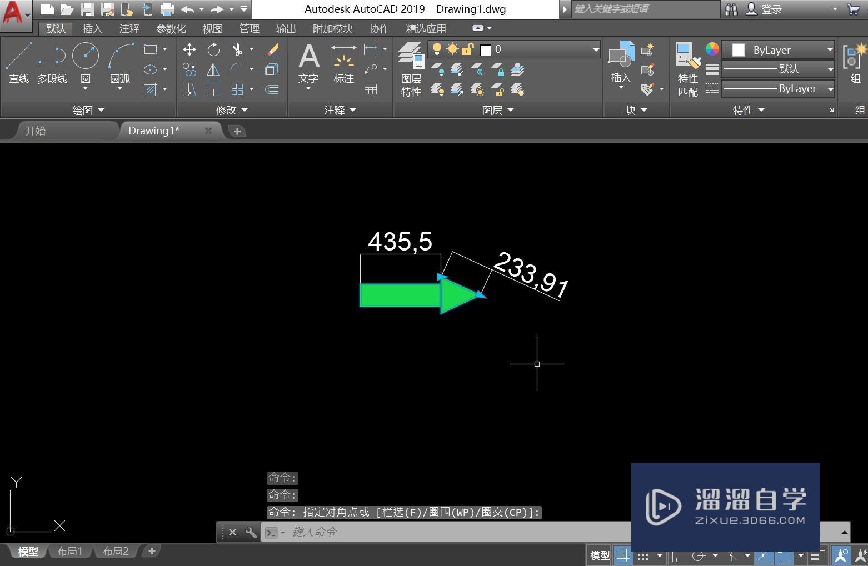868x566 pixels.
Task: Click the Insert block (插入) icon
Action: pos(621,62)
